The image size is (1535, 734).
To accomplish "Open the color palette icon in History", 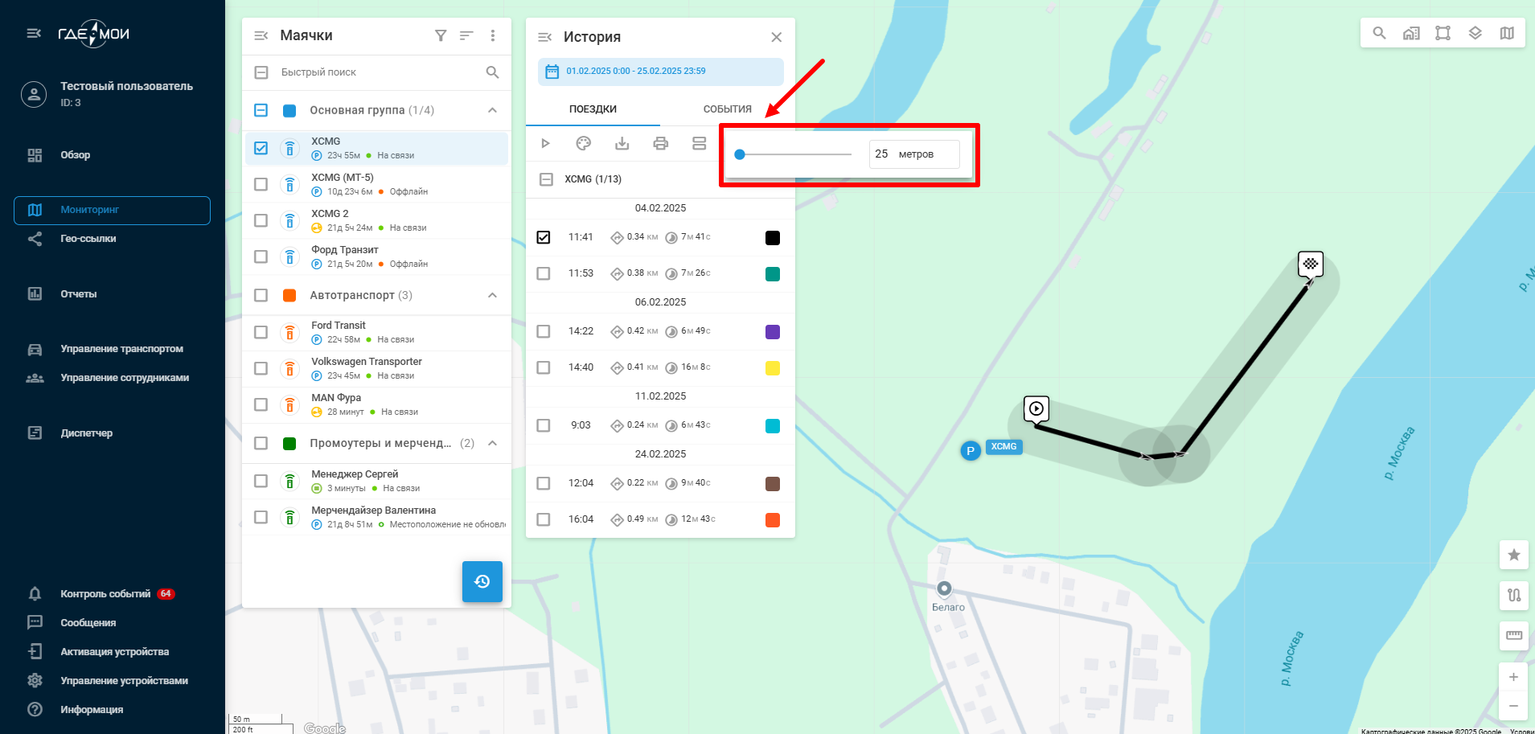I will pos(584,144).
